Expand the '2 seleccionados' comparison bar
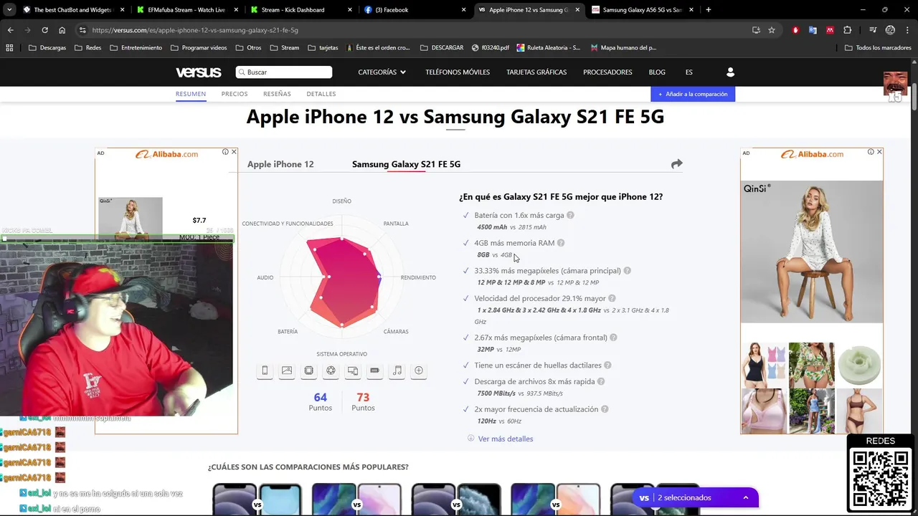Viewport: 918px width, 516px height. tap(695, 497)
